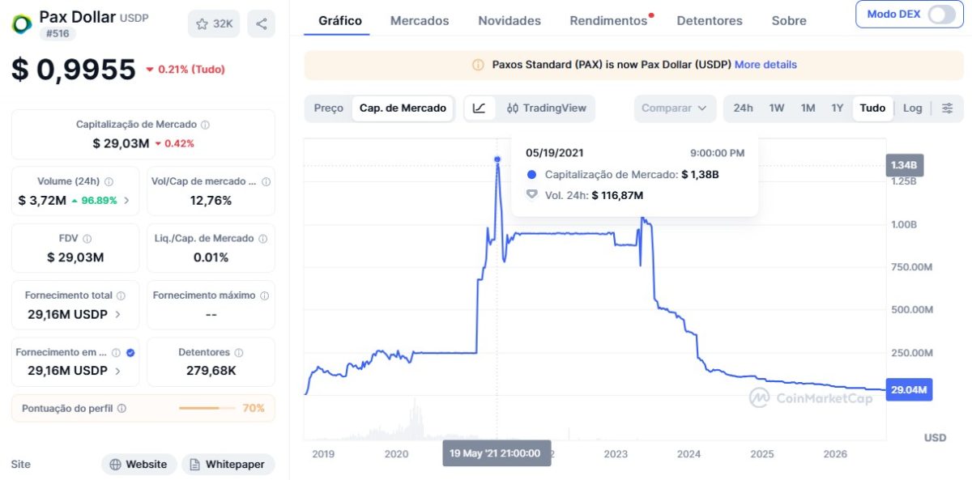The width and height of the screenshot is (972, 480).
Task: Open the More details link
Action: coord(765,64)
